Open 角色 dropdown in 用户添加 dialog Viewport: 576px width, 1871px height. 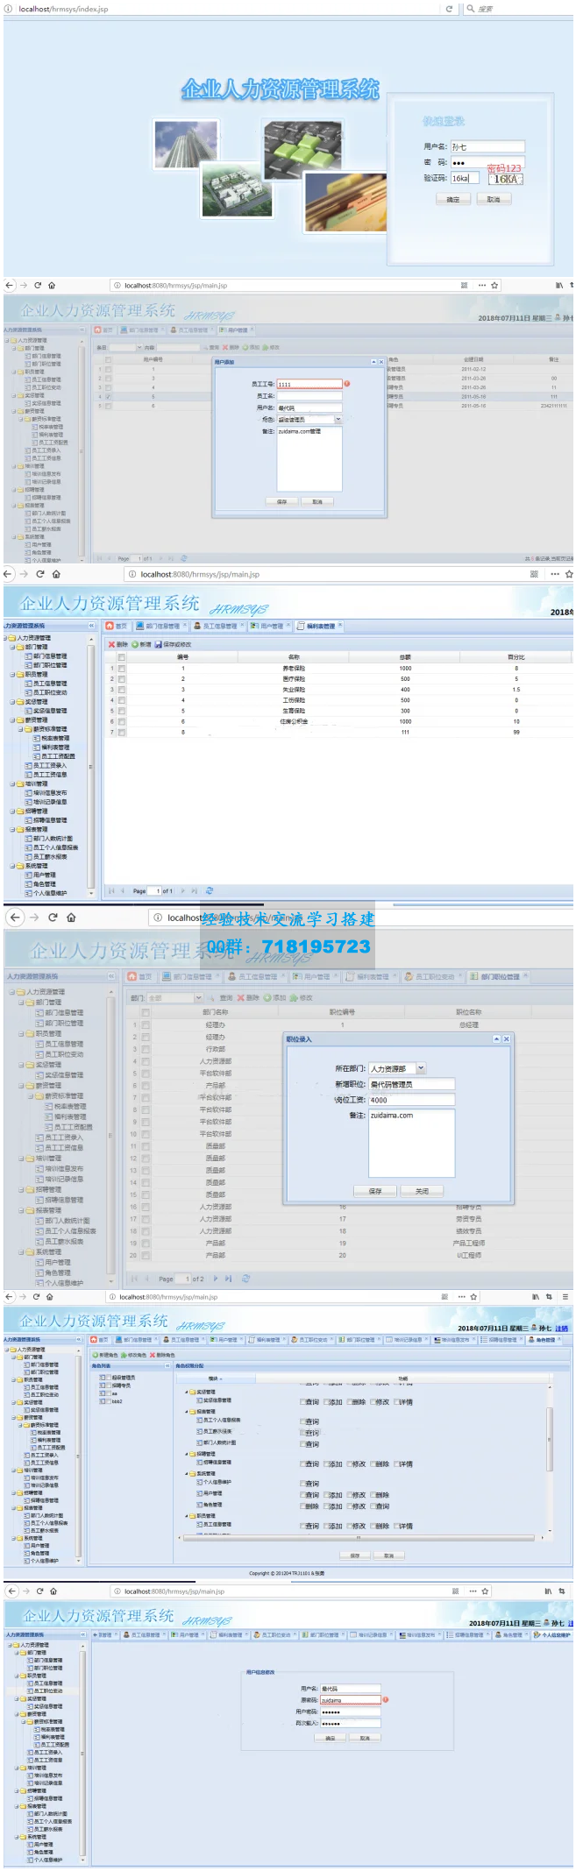tap(338, 420)
